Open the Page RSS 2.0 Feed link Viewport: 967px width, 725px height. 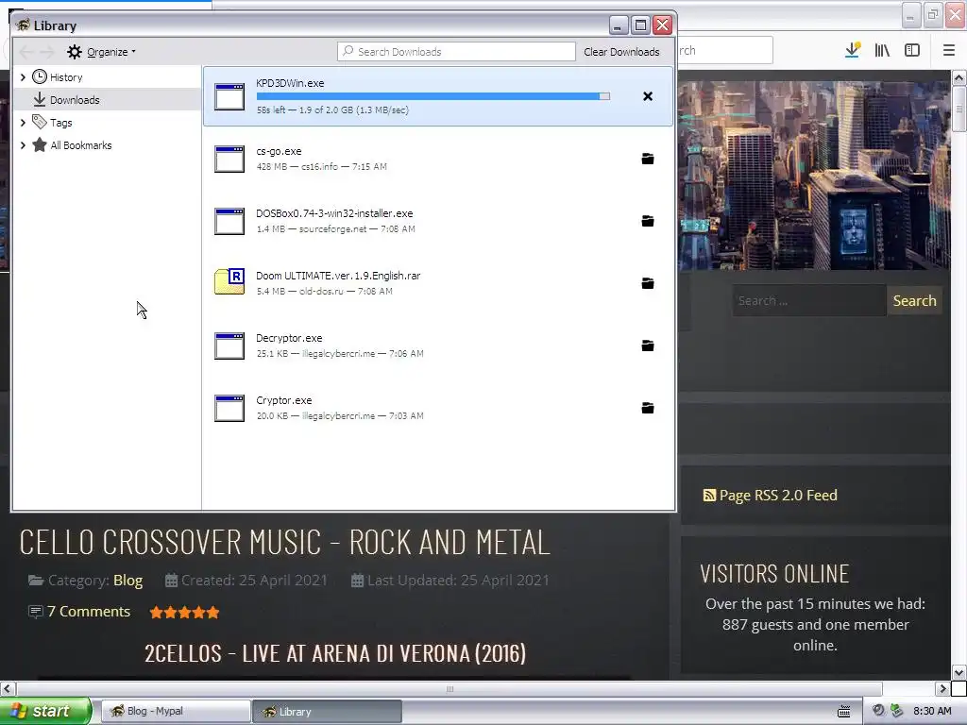[778, 495]
